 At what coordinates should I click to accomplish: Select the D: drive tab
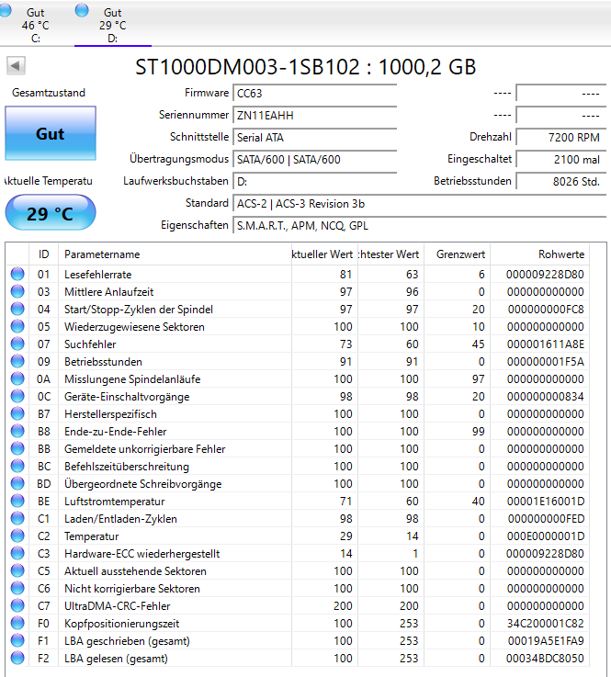113,23
